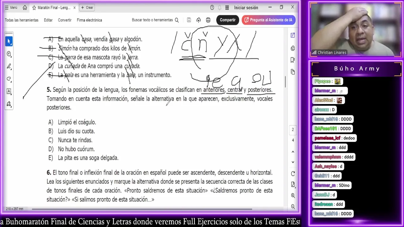
Task: Go to next page arrow
Action: tap(293, 162)
